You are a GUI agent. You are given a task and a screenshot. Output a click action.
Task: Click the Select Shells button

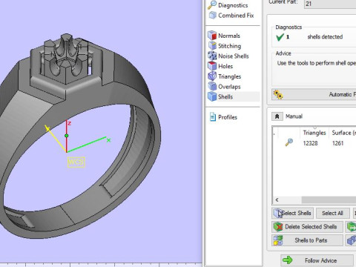[x=293, y=213]
